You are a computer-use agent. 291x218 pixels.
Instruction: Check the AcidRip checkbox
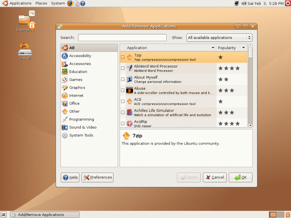click(123, 124)
